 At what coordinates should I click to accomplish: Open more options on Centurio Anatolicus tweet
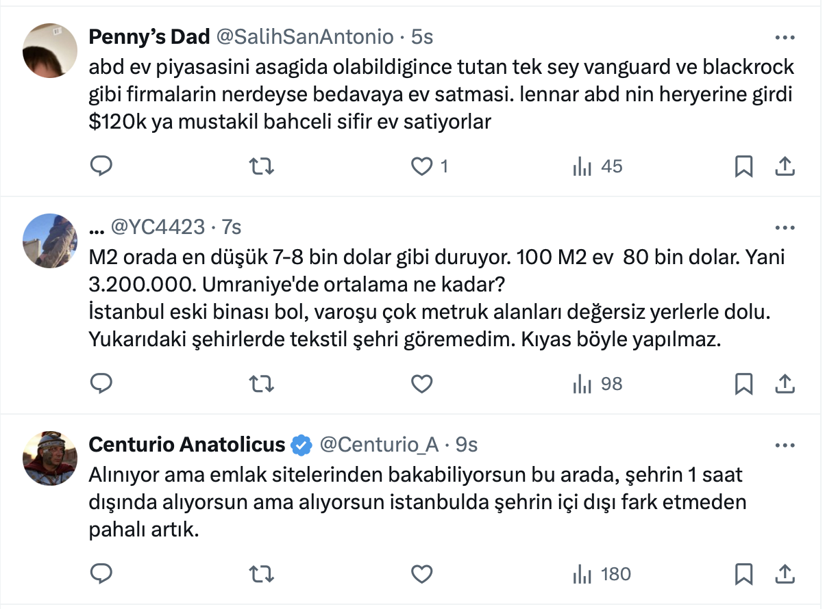tap(784, 445)
